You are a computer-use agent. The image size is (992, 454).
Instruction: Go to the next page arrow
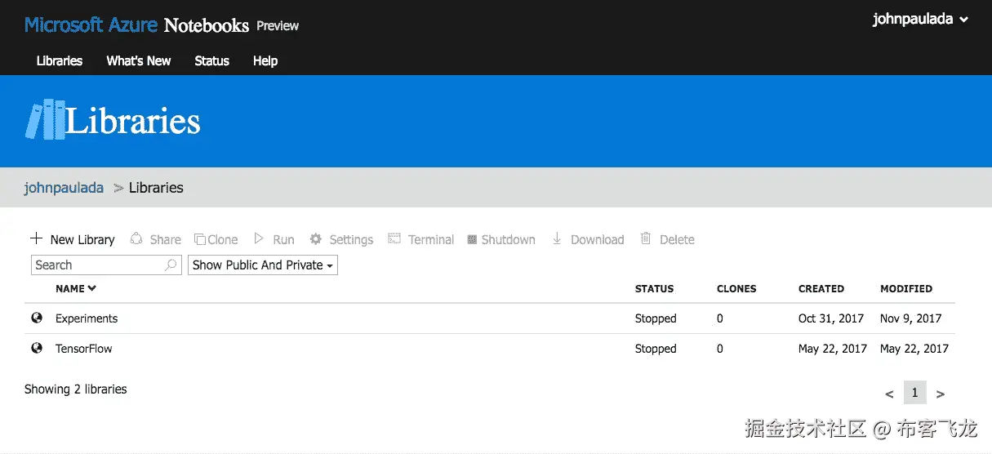pyautogui.click(x=941, y=394)
